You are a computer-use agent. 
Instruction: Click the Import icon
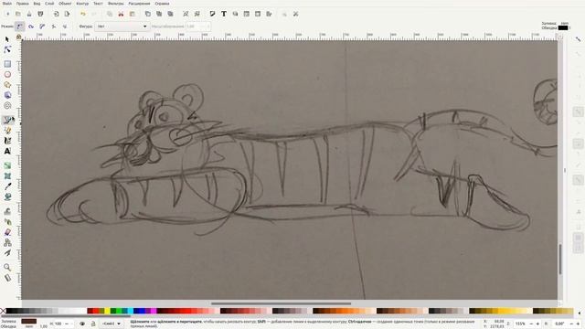56,14
